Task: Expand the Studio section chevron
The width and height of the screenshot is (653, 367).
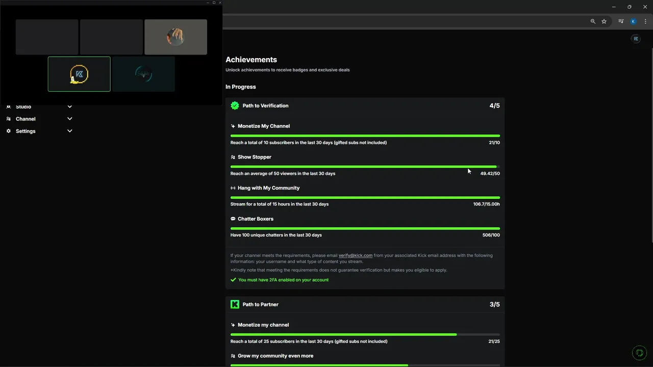Action: tap(70, 107)
